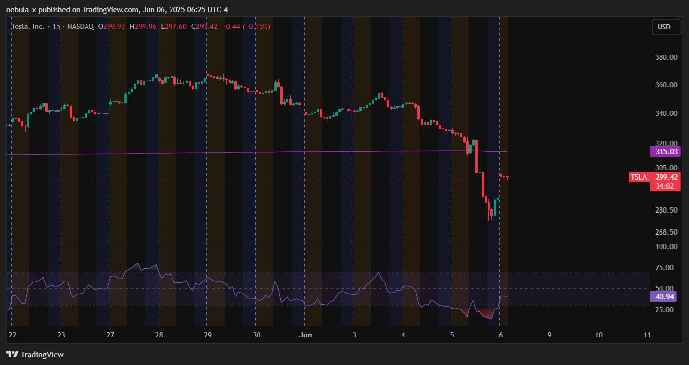Viewport: 689px width, 365px height.
Task: Click the purple 315.03 price label
Action: click(664, 151)
